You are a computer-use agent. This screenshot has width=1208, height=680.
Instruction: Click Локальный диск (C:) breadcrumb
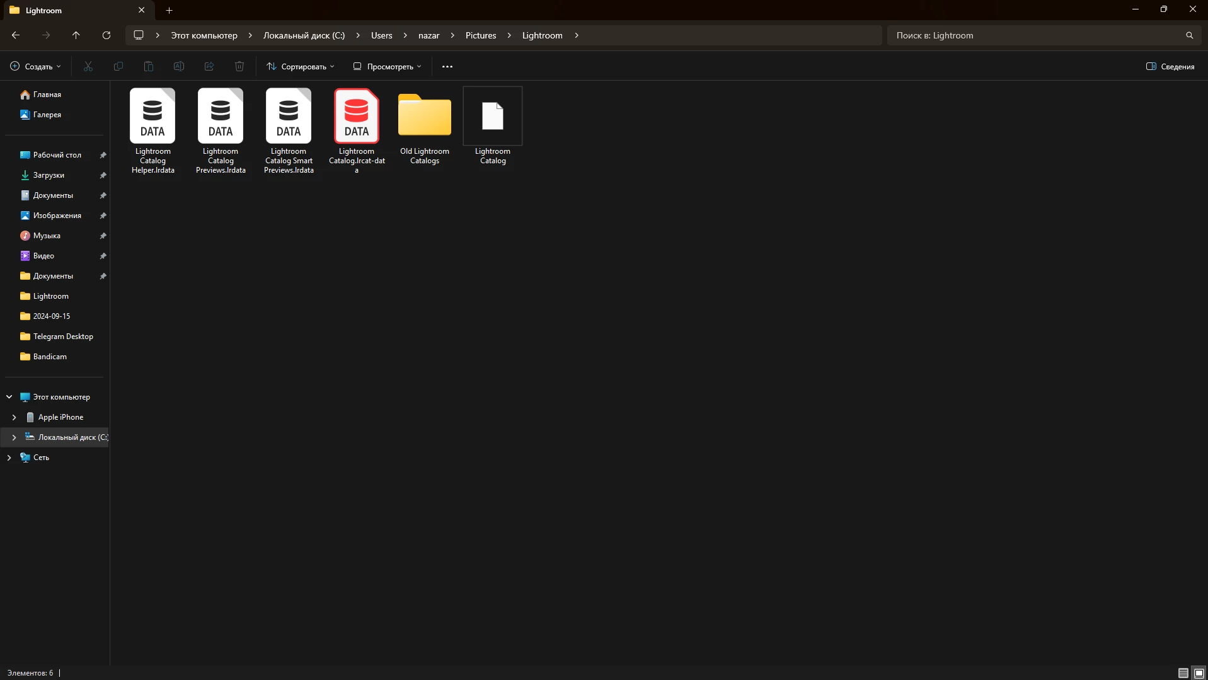coord(304,35)
